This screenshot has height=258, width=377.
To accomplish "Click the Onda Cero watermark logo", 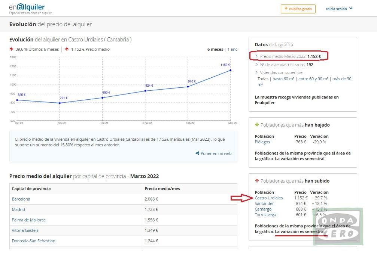I will click(x=339, y=226).
